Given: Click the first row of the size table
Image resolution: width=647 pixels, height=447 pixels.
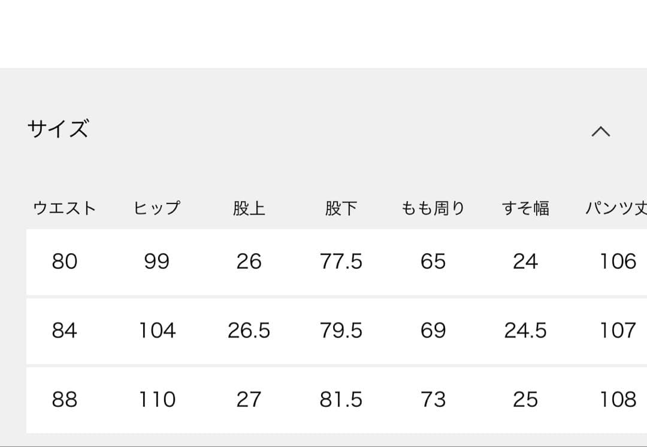Looking at the screenshot, I should click(x=323, y=262).
